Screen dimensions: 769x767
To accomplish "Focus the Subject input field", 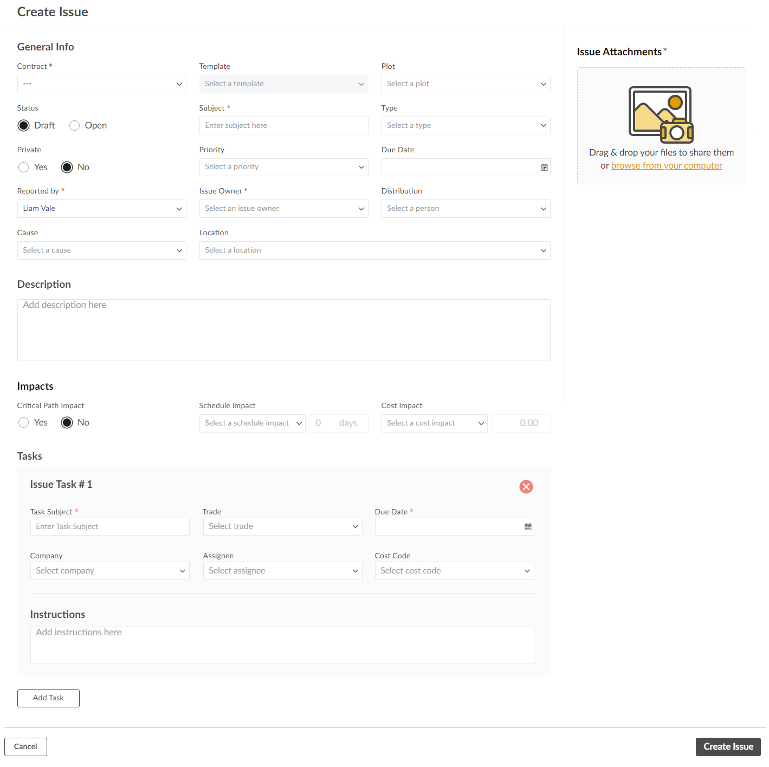I will tap(284, 126).
